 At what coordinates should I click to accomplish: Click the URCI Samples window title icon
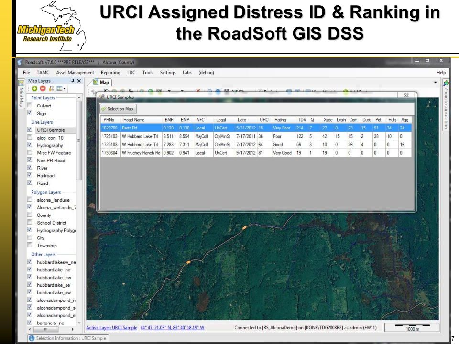pyautogui.click(x=102, y=97)
